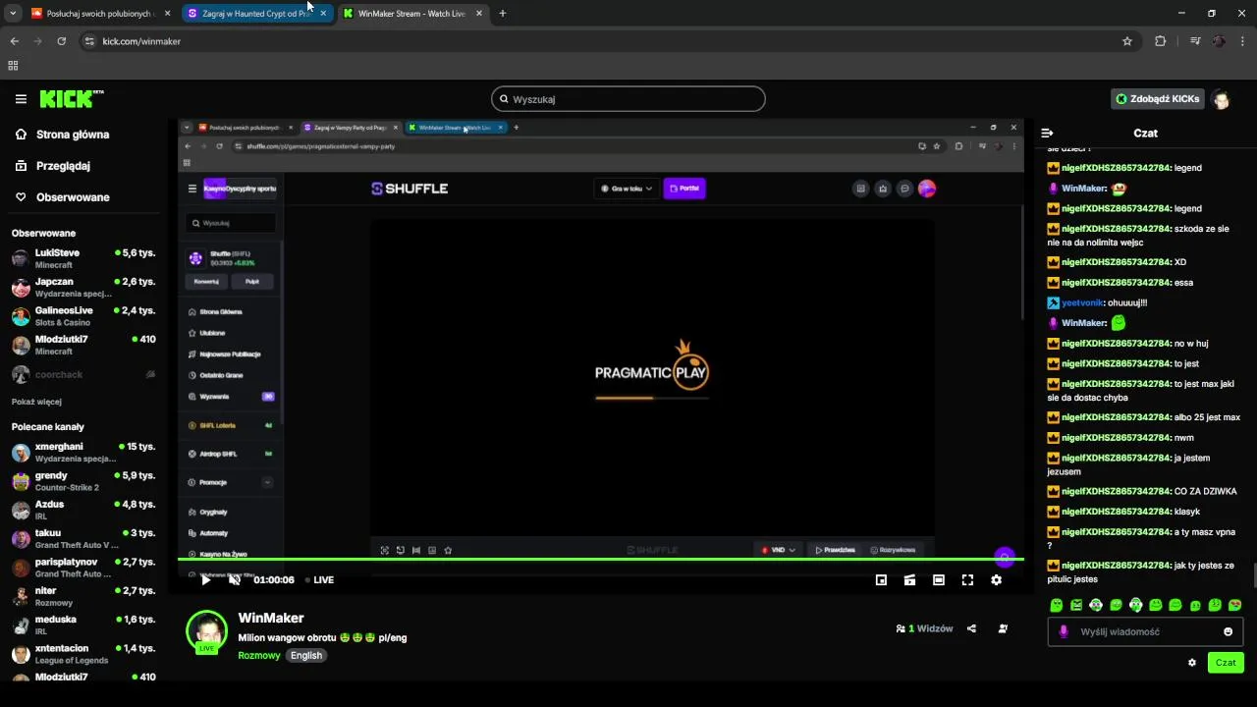The width and height of the screenshot is (1257, 707).
Task: Open GalineosLive channel
Action: (x=83, y=316)
